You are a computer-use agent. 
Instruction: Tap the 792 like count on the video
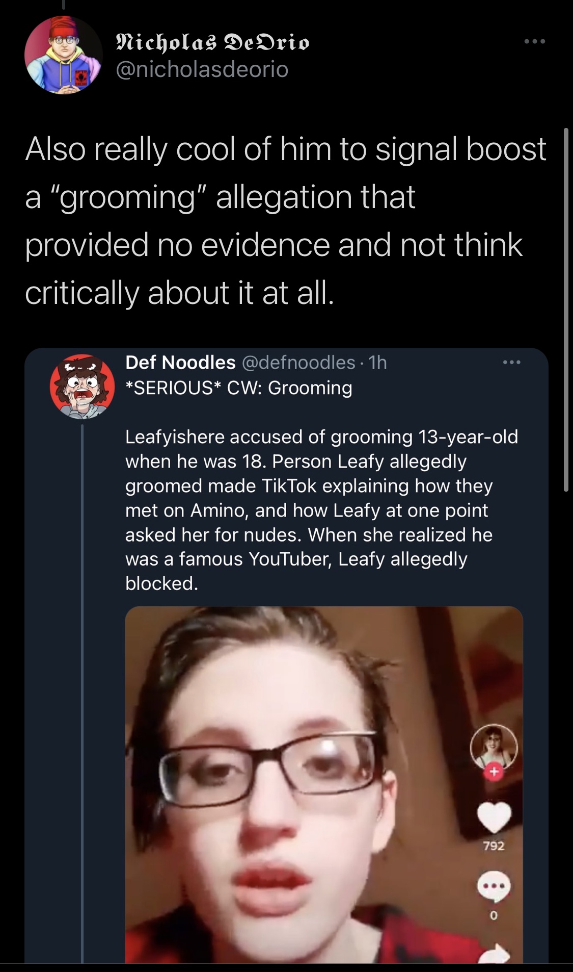coord(494,846)
